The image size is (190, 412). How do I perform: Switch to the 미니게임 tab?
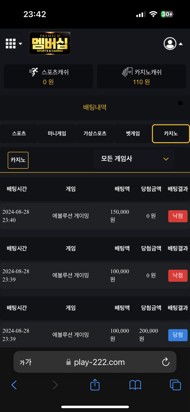coord(57,134)
